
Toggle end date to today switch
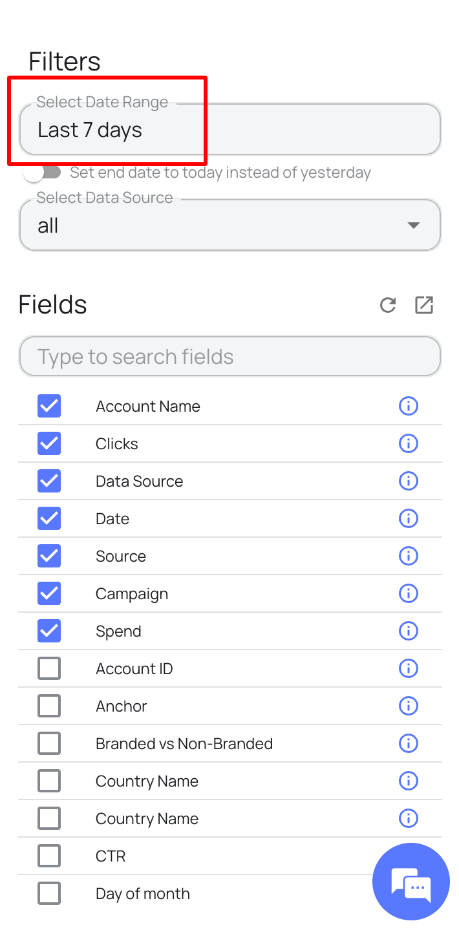(x=41, y=173)
